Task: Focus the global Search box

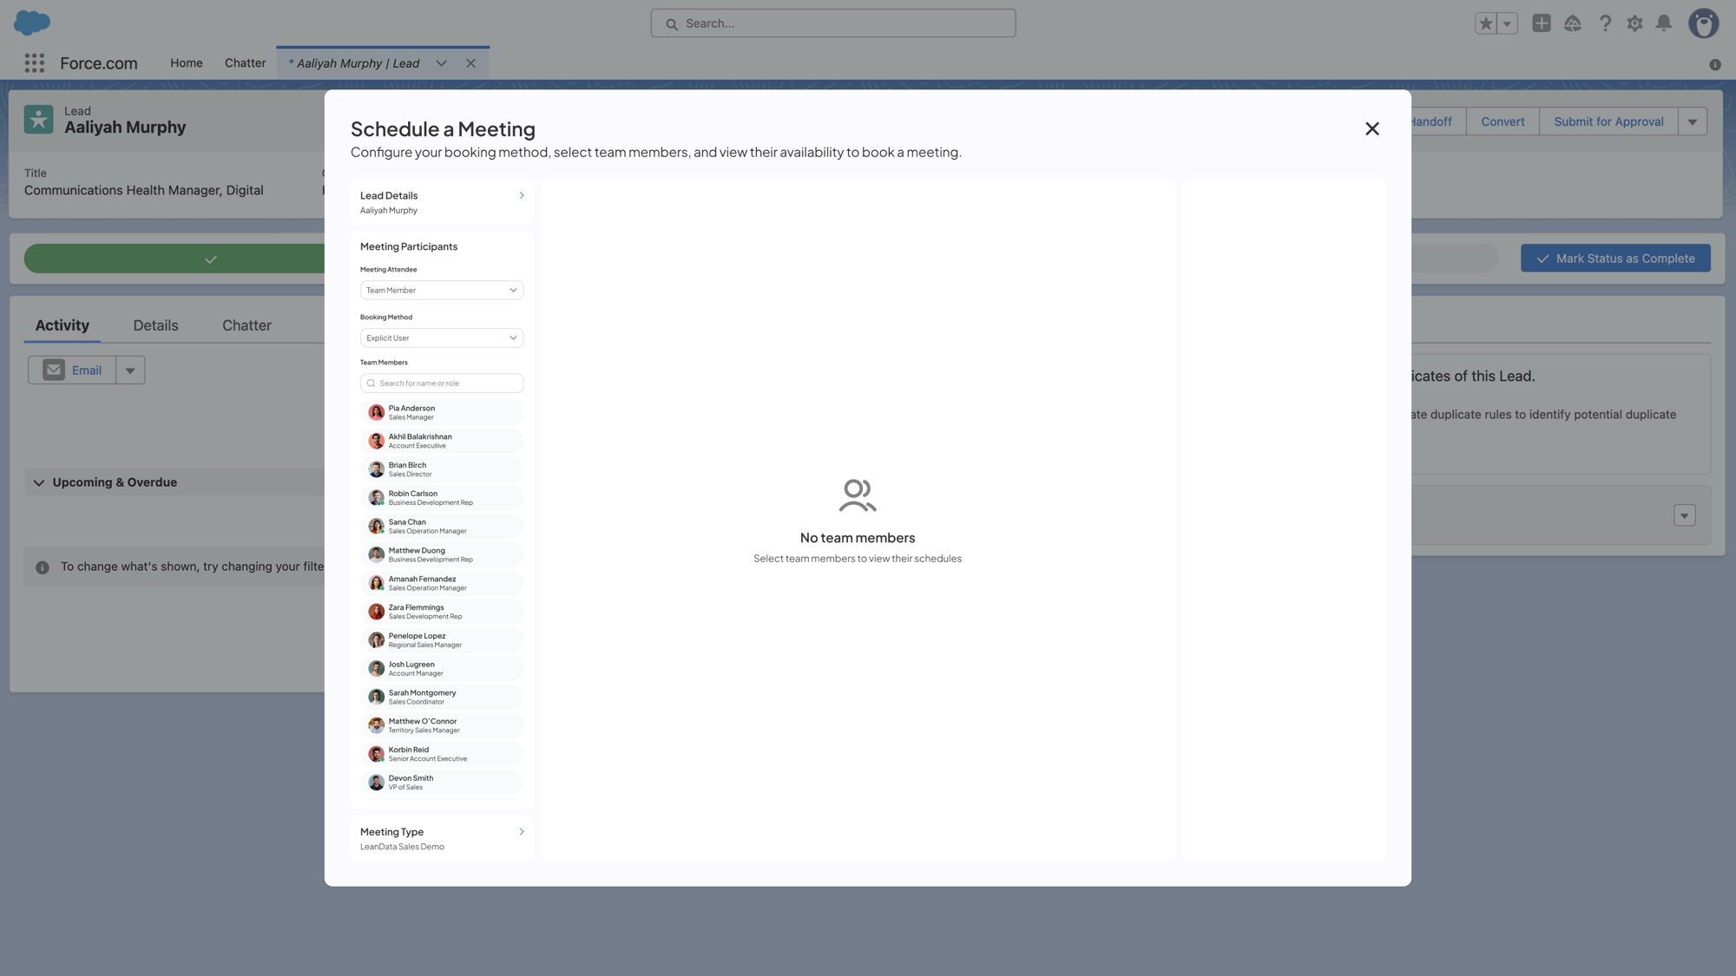Action: click(833, 23)
